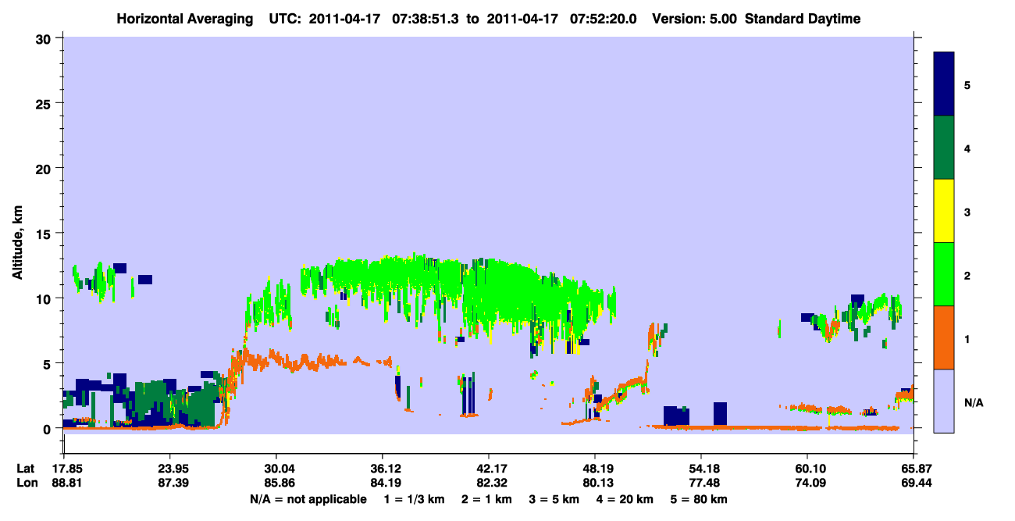Click the 4 = 20 km legend text
This screenshot has width=1015, height=521.
tap(625, 499)
